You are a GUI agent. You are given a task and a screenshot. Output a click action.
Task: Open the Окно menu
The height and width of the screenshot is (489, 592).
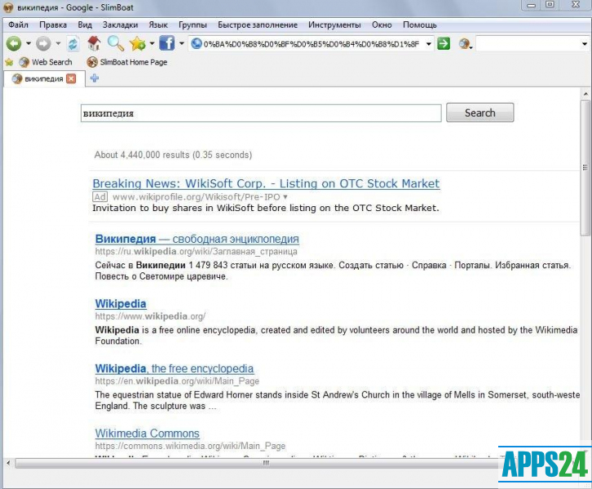pyautogui.click(x=382, y=25)
